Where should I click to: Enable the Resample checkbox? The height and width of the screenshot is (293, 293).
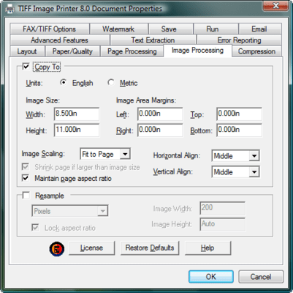[x=26, y=196]
